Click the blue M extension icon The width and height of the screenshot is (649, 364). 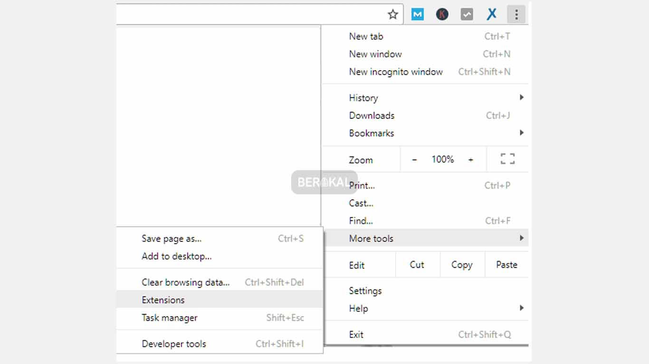[418, 15]
